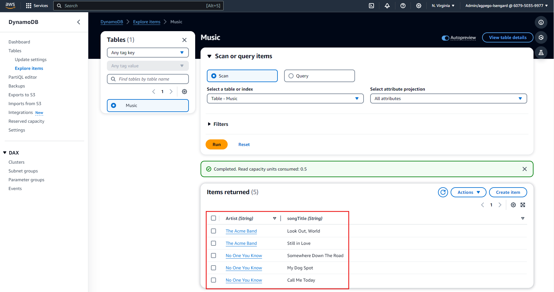Screen dimensions: 554x292
Task: Open the Actions dropdown menu
Action: pyautogui.click(x=468, y=192)
